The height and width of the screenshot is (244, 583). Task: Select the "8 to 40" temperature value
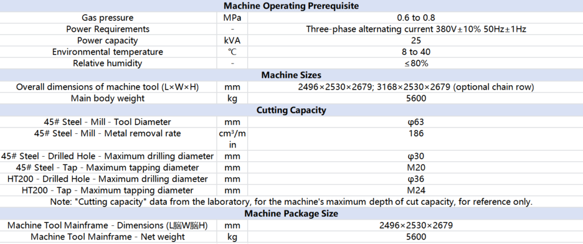tap(414, 52)
